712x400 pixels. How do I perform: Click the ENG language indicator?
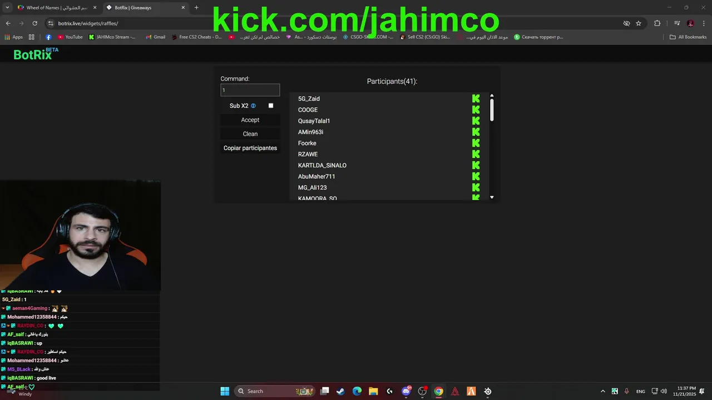coord(641,391)
